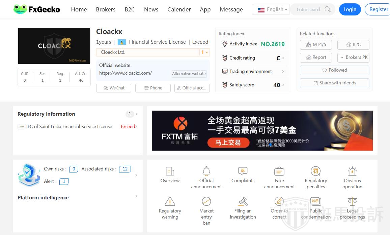Open the Regulatory penalties icon
This screenshot has width=390, height=235.
coord(316,171)
